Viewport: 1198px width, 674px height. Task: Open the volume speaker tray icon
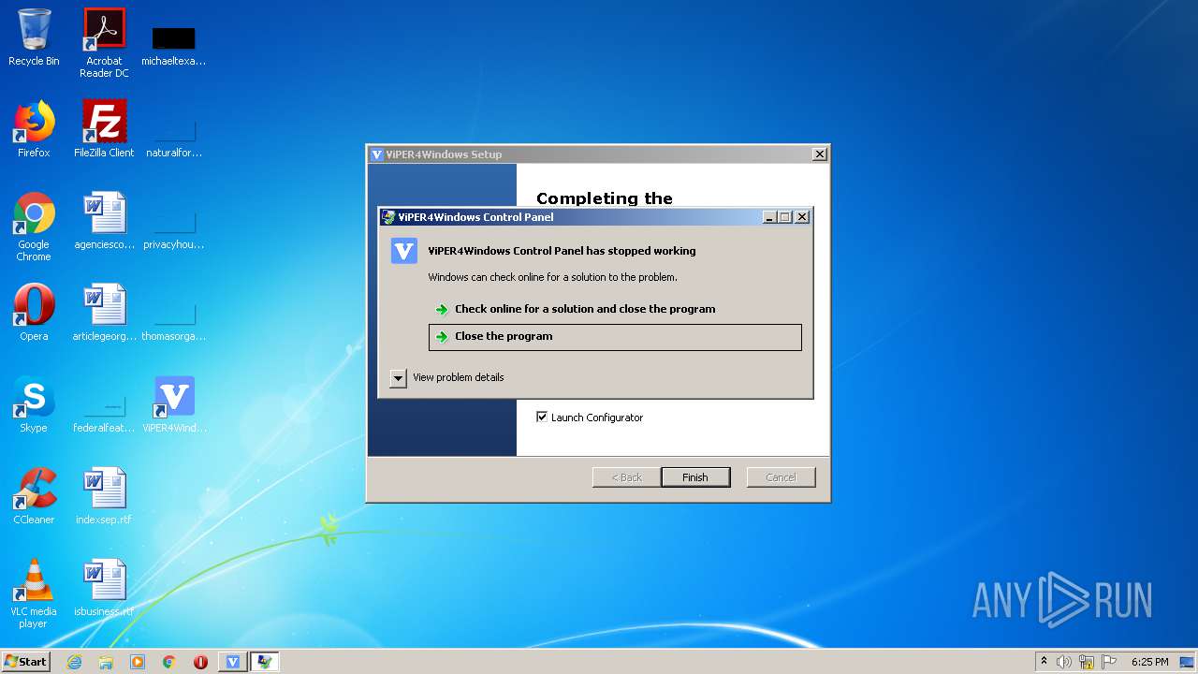point(1064,662)
